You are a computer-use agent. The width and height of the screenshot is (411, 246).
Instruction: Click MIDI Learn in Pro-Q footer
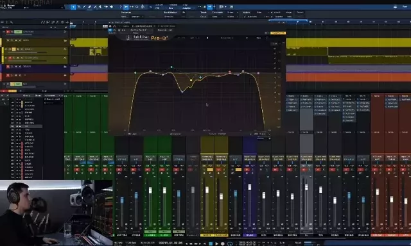coord(132,134)
